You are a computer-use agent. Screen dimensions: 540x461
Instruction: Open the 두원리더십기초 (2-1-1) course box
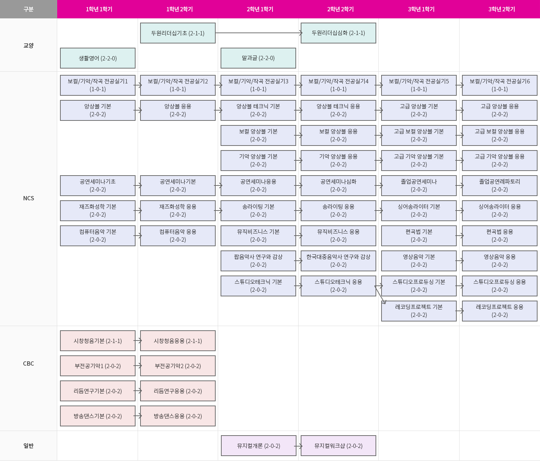(178, 33)
